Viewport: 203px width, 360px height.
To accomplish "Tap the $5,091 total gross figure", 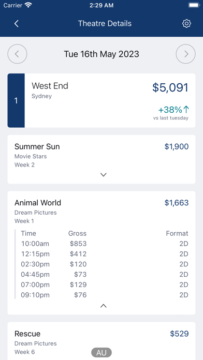I will point(170,88).
